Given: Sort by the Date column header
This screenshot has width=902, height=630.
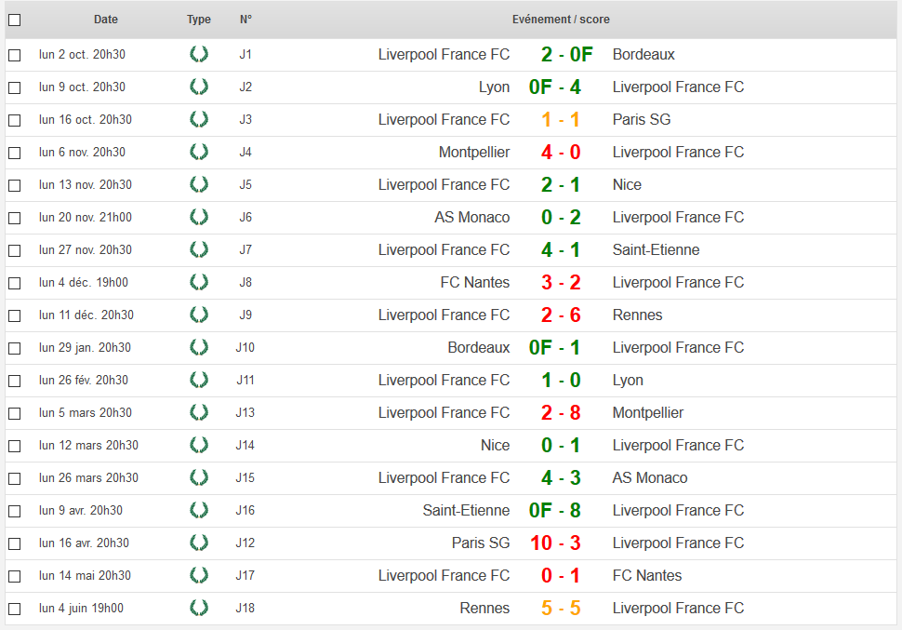Looking at the screenshot, I should pyautogui.click(x=106, y=20).
